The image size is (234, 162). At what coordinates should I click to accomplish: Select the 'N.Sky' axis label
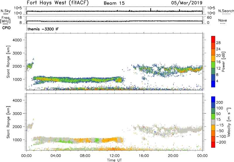[6, 11]
